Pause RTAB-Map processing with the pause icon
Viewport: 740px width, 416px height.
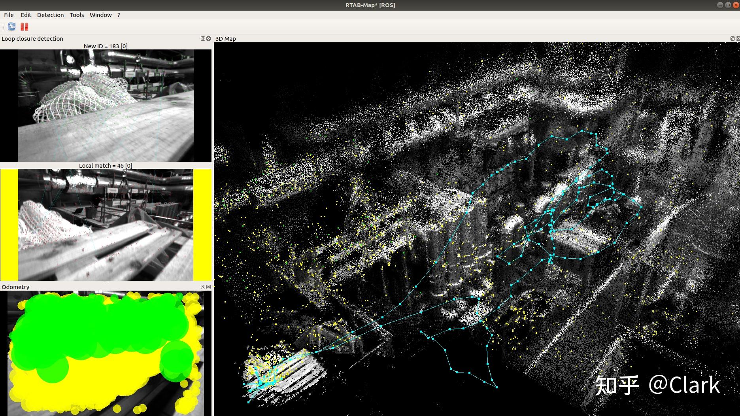click(25, 26)
